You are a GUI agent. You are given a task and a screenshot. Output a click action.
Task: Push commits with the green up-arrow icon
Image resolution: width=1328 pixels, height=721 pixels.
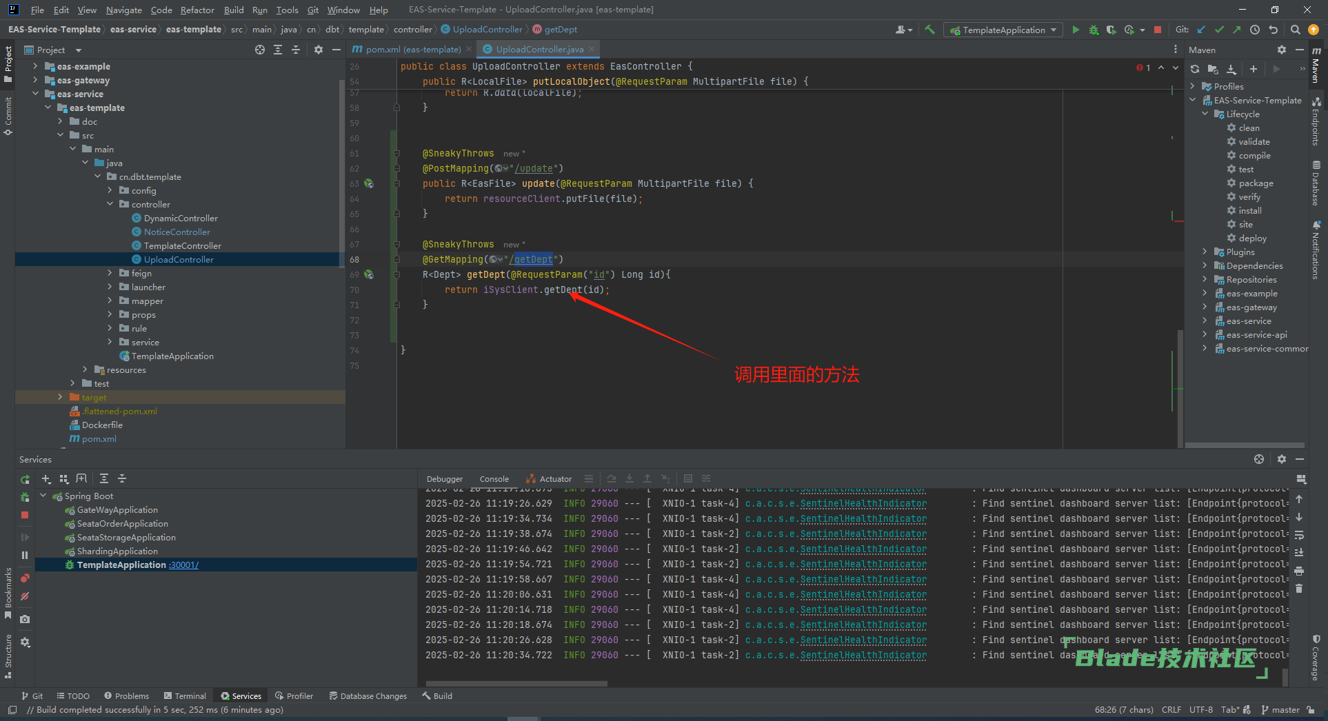[1237, 30]
